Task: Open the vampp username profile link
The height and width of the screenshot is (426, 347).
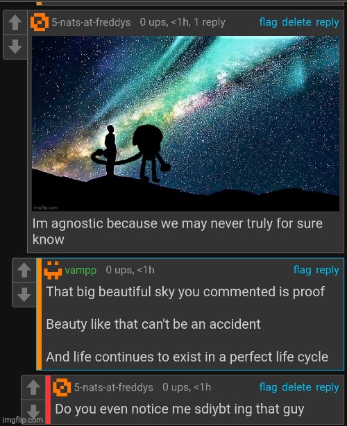Action: (x=81, y=271)
